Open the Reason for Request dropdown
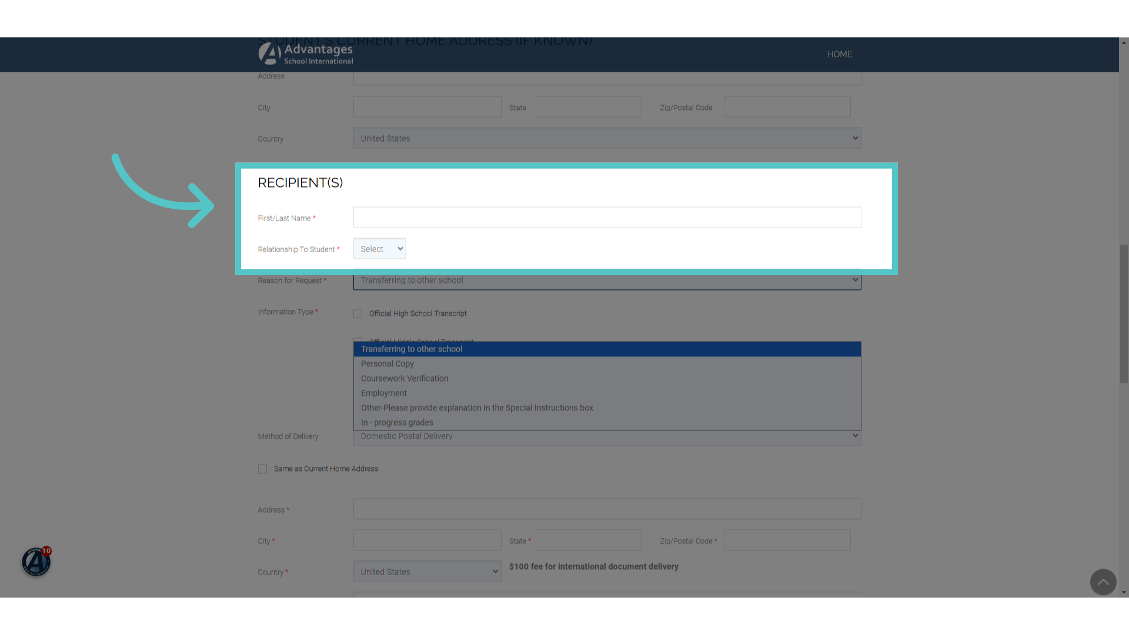 pyautogui.click(x=607, y=280)
